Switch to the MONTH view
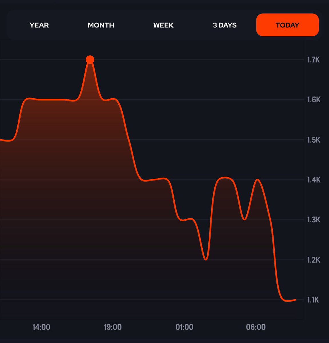 point(101,25)
